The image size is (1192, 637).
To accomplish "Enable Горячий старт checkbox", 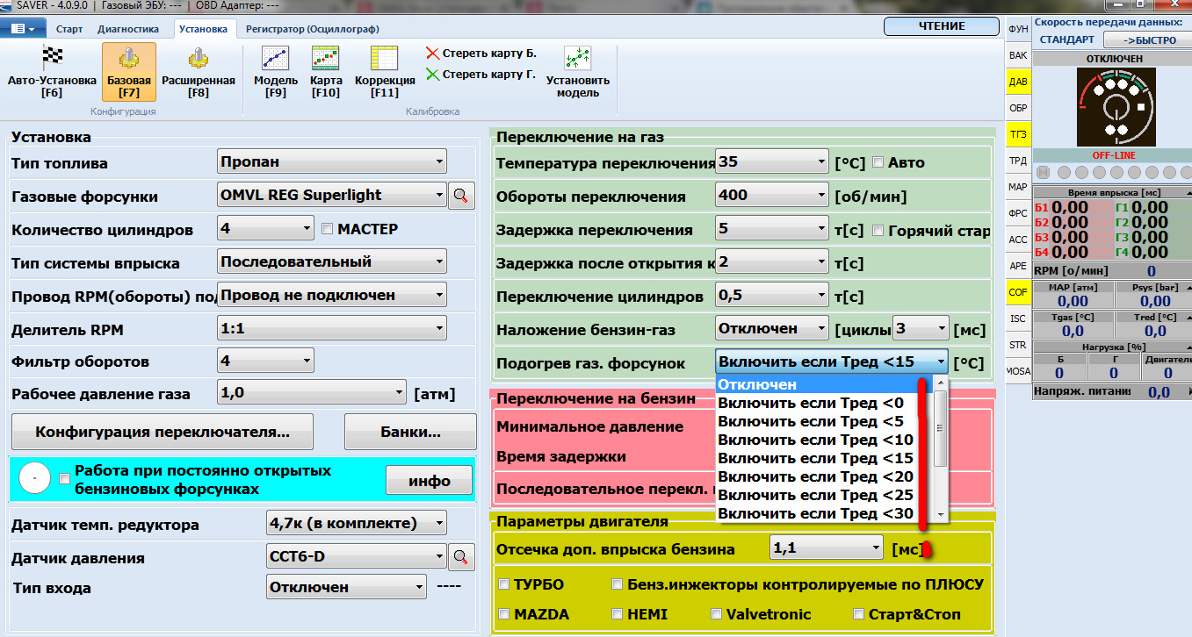I will (x=878, y=231).
